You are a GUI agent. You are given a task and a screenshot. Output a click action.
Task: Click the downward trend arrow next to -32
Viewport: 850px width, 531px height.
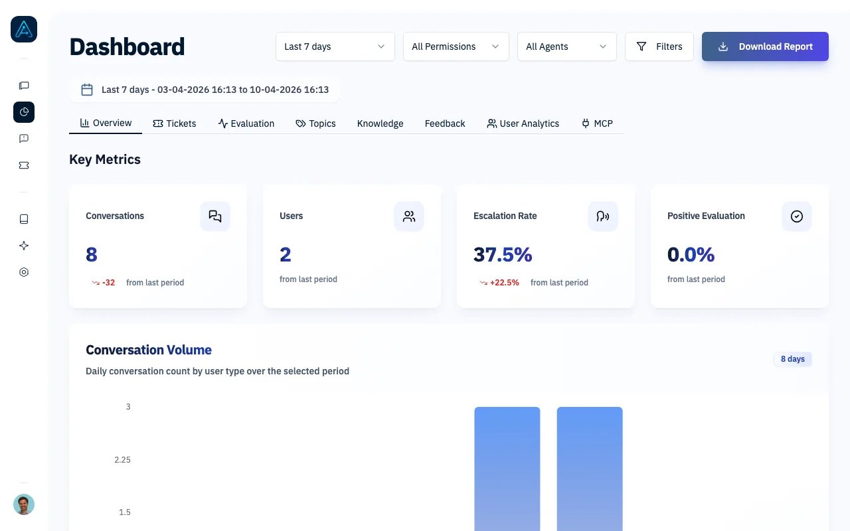point(96,283)
